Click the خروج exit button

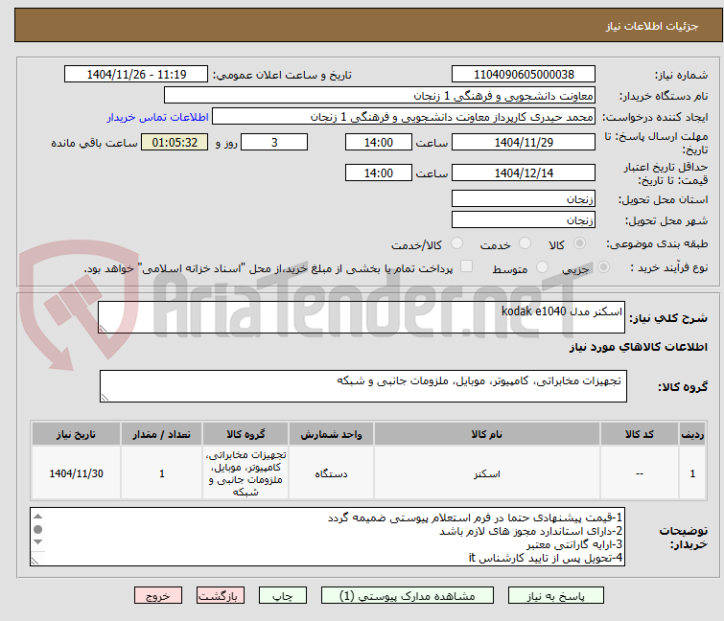click(158, 596)
